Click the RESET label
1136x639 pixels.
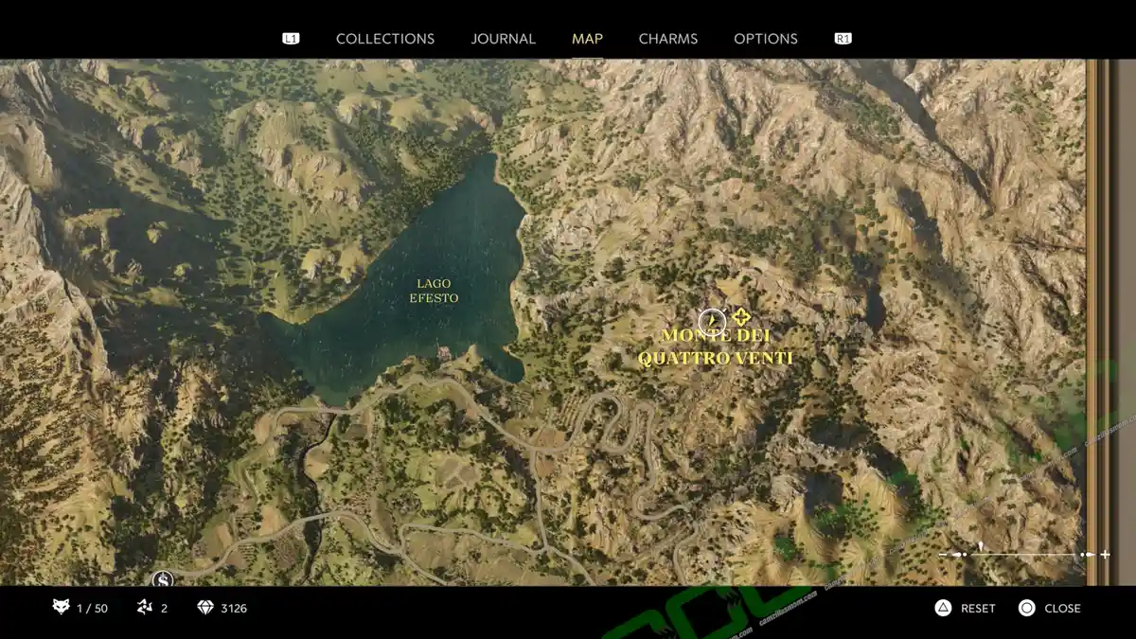tap(978, 609)
